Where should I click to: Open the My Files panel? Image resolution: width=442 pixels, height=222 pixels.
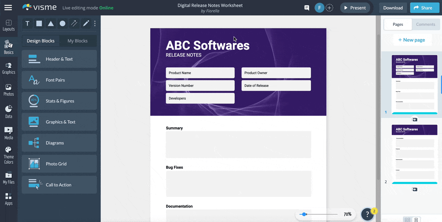click(x=8, y=177)
